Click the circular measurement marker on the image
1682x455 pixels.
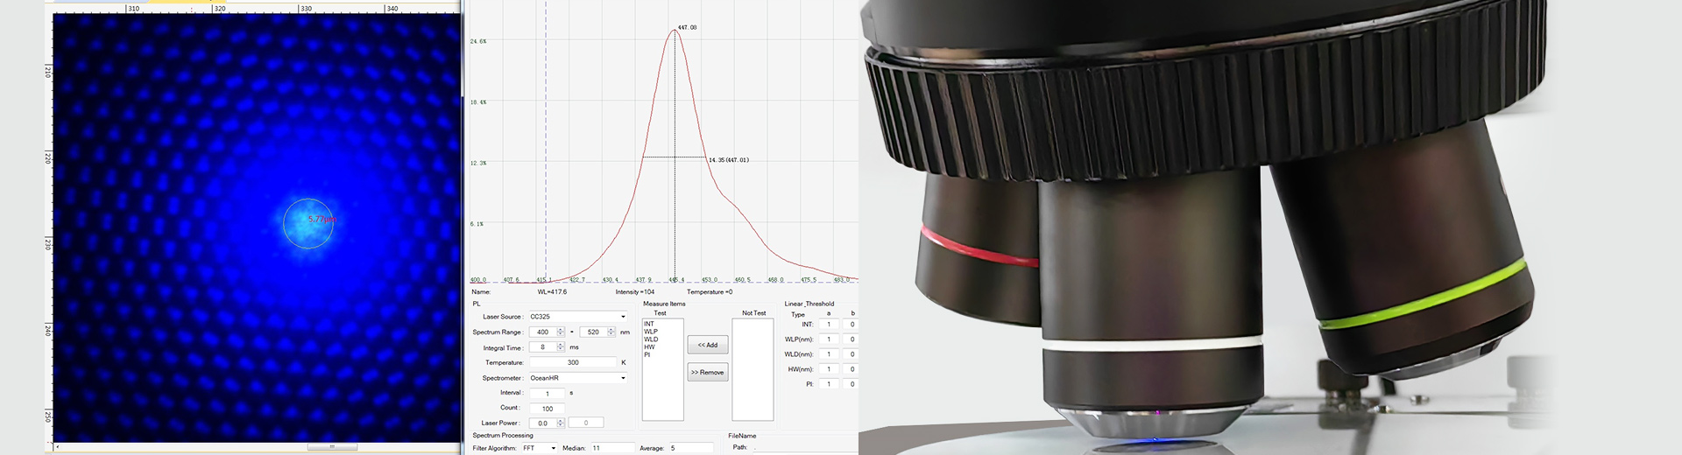tap(308, 222)
